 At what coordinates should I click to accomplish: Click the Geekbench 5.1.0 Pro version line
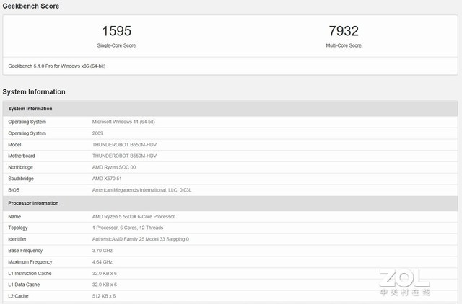click(57, 66)
